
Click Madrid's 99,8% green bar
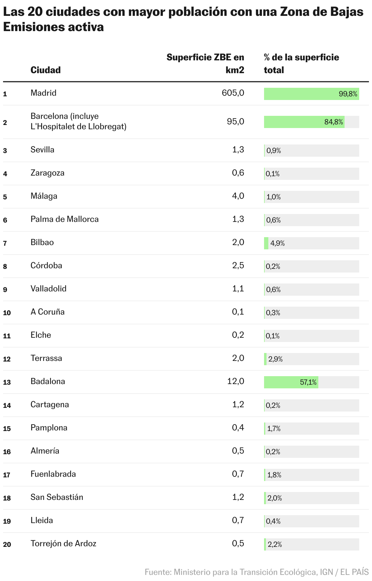[x=311, y=94]
